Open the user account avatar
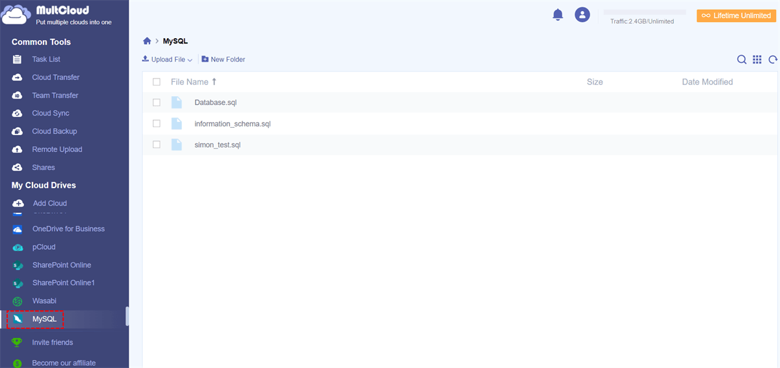 tap(582, 14)
